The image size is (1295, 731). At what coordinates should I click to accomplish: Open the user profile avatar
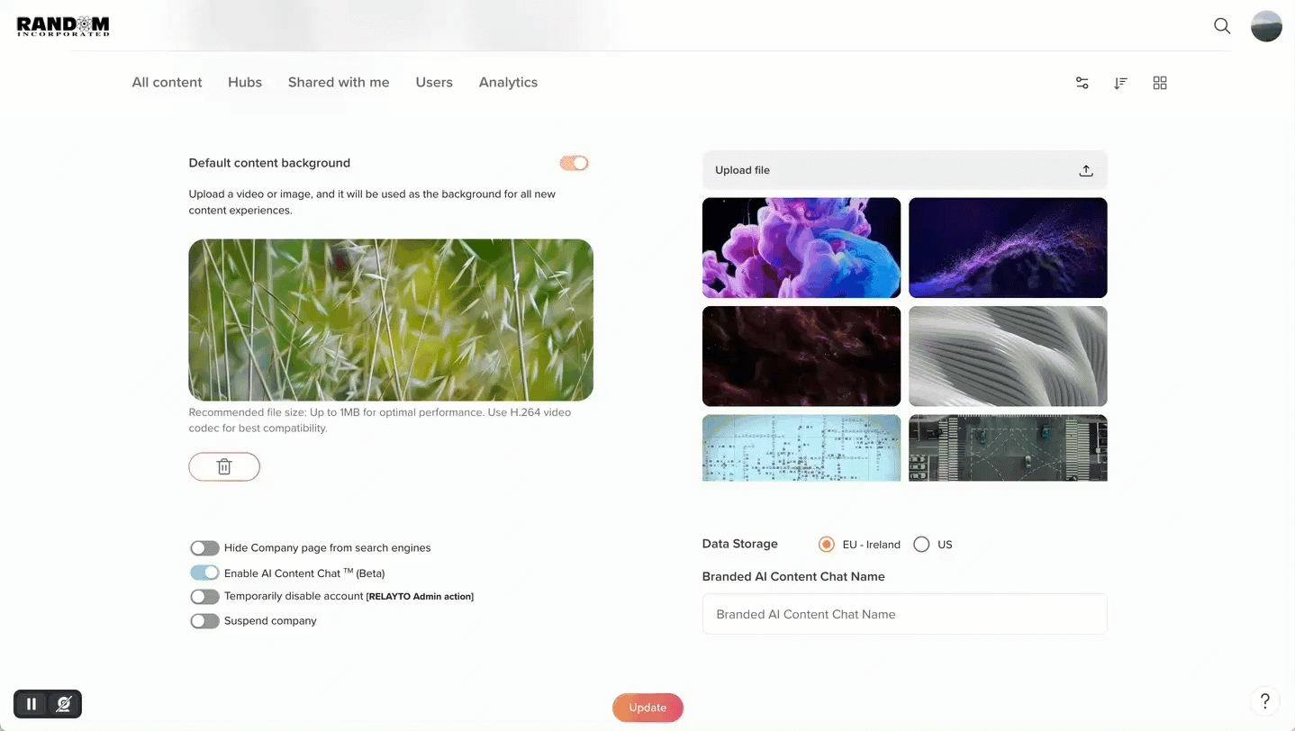pyautogui.click(x=1265, y=26)
